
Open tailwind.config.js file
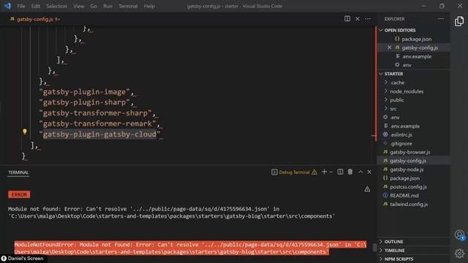pyautogui.click(x=409, y=205)
